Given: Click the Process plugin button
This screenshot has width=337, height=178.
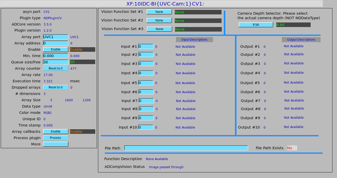Looking at the screenshot, I should pyautogui.click(x=56, y=138).
